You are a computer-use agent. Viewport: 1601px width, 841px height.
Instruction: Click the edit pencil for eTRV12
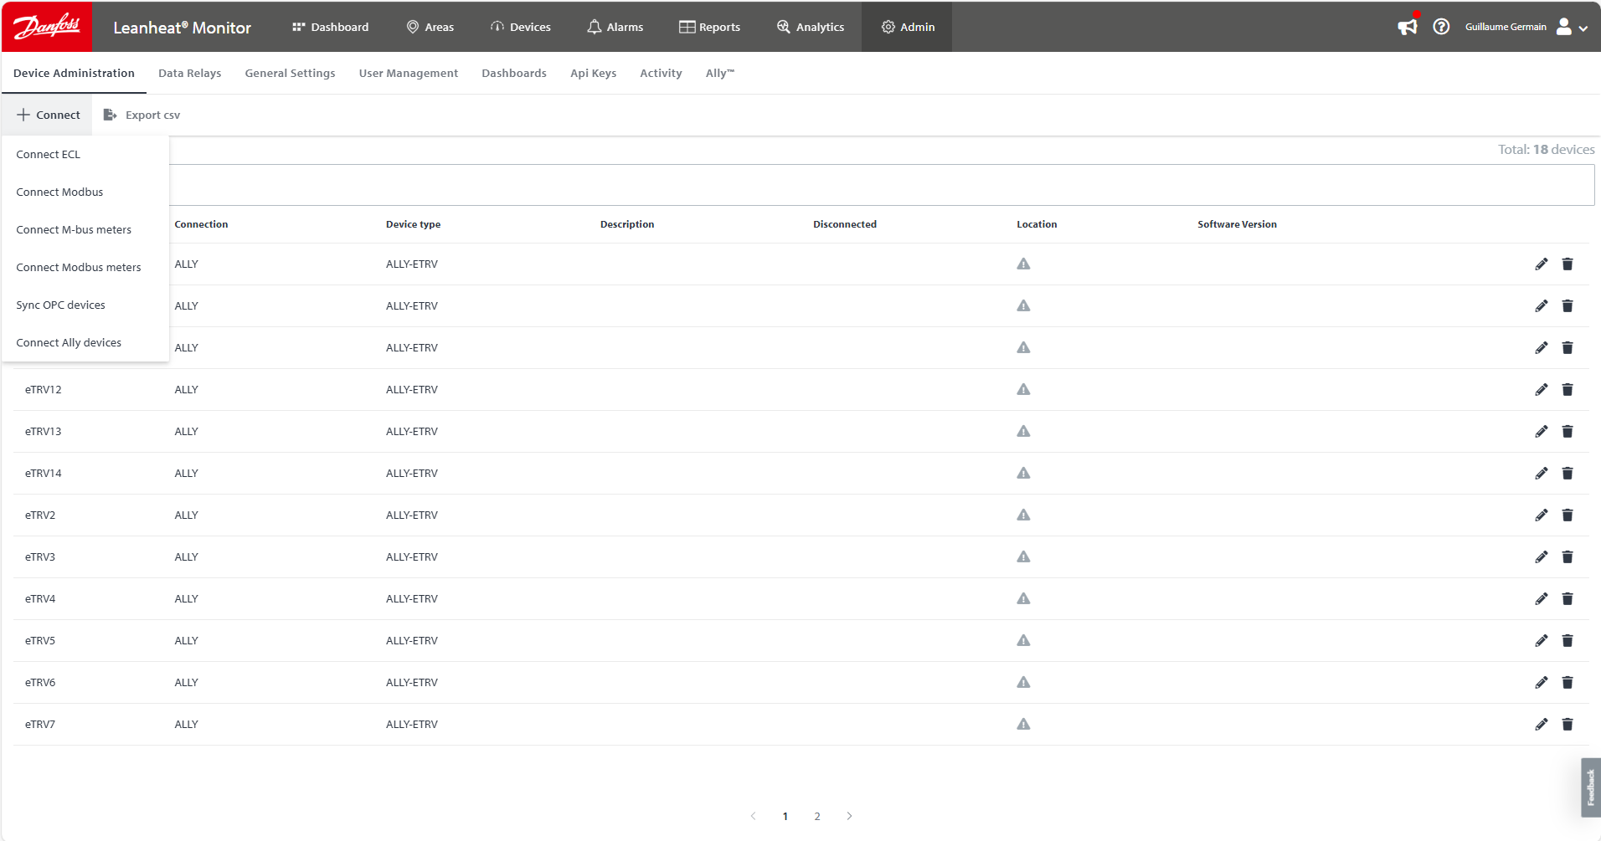point(1541,390)
